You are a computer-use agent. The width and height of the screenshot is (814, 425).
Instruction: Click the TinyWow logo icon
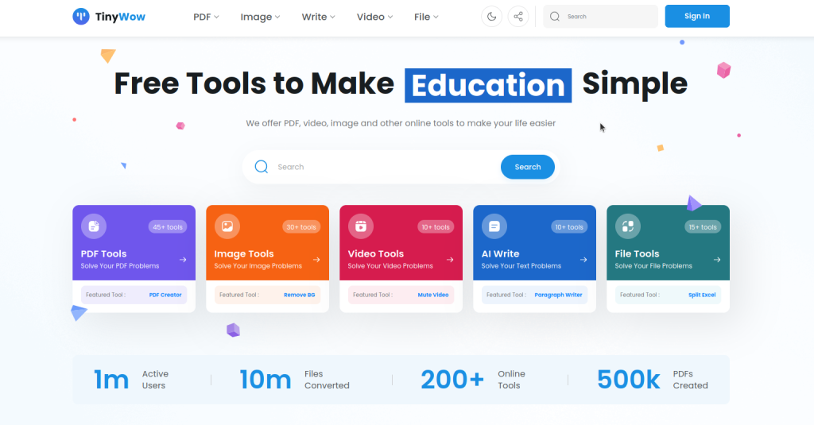coord(81,17)
